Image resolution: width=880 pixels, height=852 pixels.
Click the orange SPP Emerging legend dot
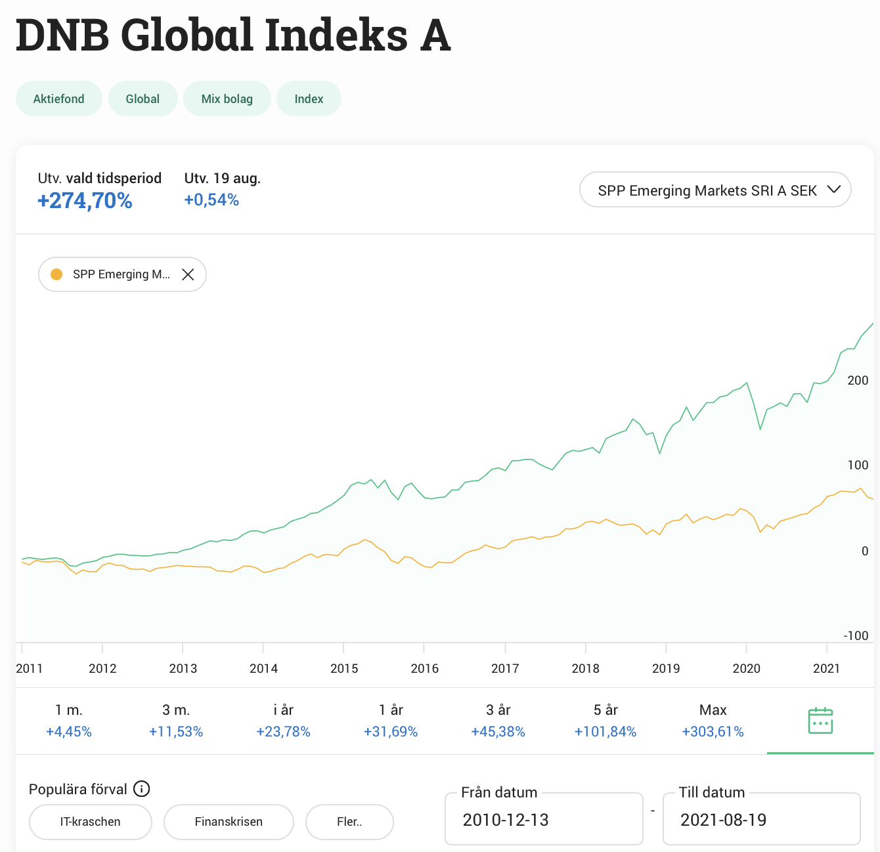(56, 274)
